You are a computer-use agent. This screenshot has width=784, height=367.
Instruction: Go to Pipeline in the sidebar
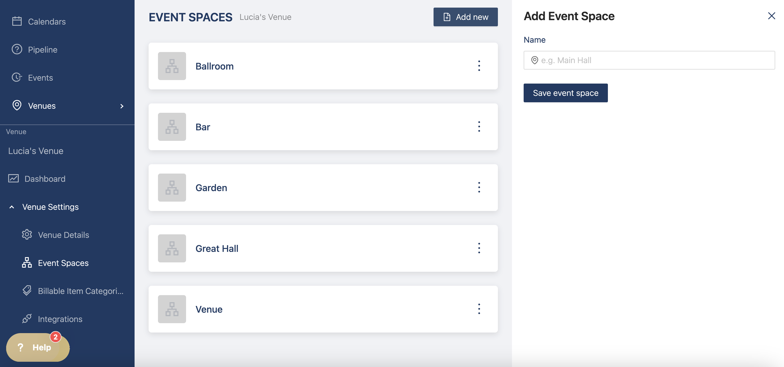42,50
